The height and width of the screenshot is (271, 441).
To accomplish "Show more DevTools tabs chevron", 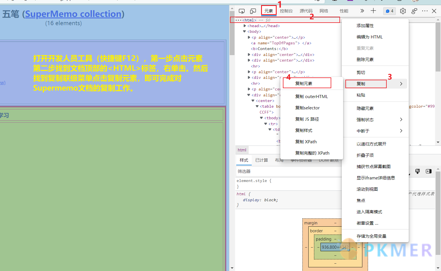I will [362, 11].
